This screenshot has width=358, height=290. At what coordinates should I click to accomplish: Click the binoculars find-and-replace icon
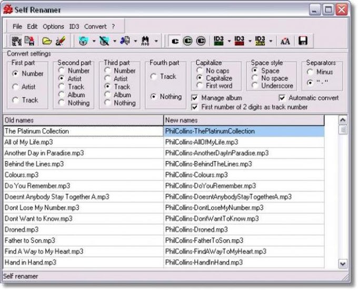(145, 41)
